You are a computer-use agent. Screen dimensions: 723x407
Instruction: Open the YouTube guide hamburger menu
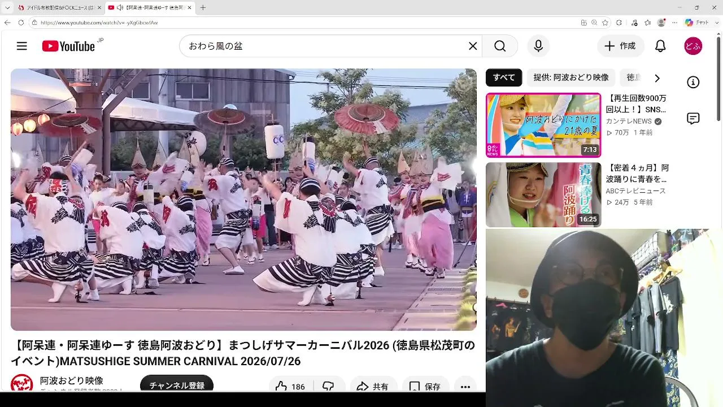(22, 46)
